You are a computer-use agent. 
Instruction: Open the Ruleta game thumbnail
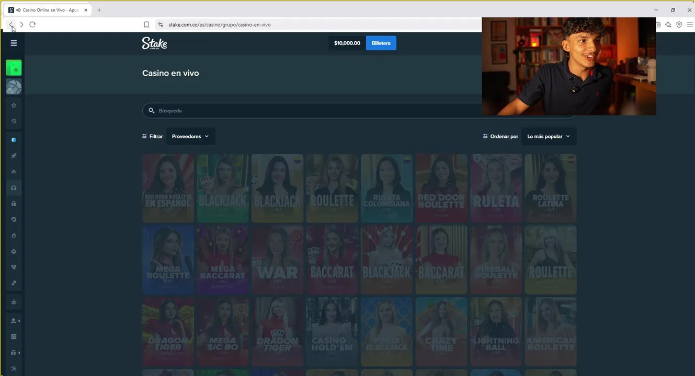tap(496, 189)
